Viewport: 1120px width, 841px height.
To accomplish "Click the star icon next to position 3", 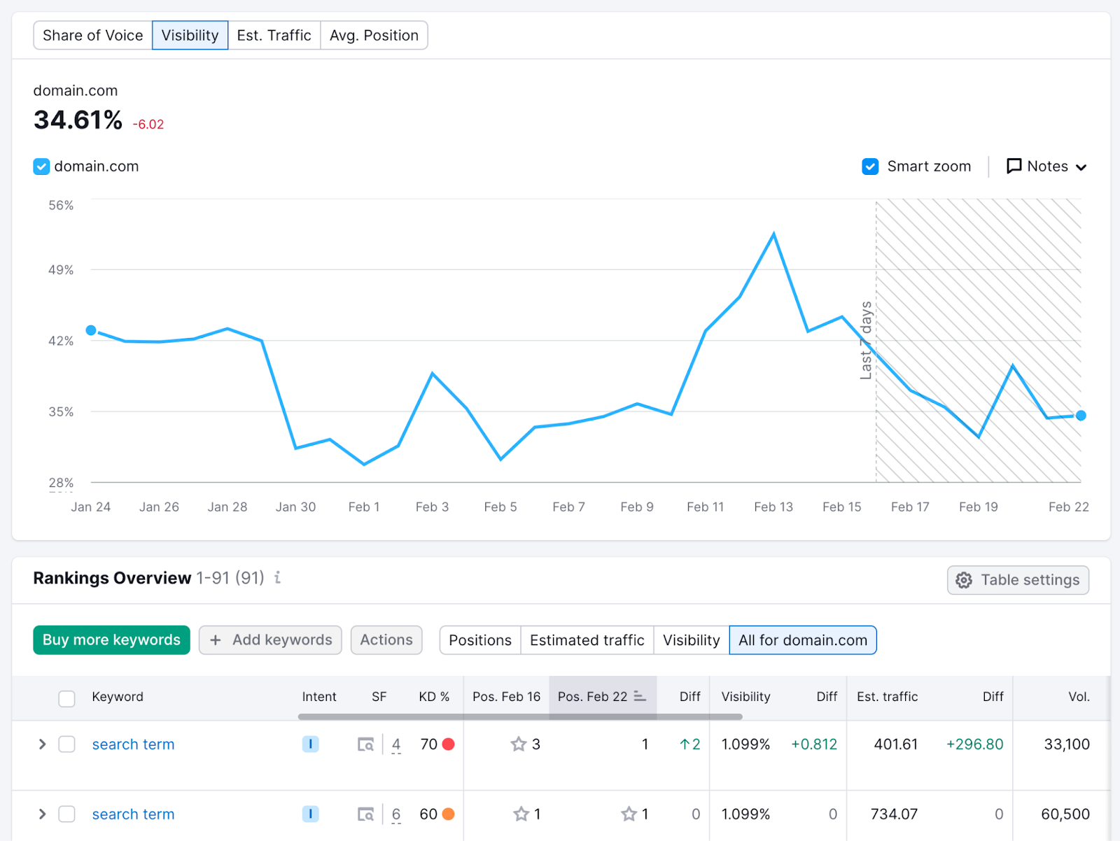I will pyautogui.click(x=518, y=744).
